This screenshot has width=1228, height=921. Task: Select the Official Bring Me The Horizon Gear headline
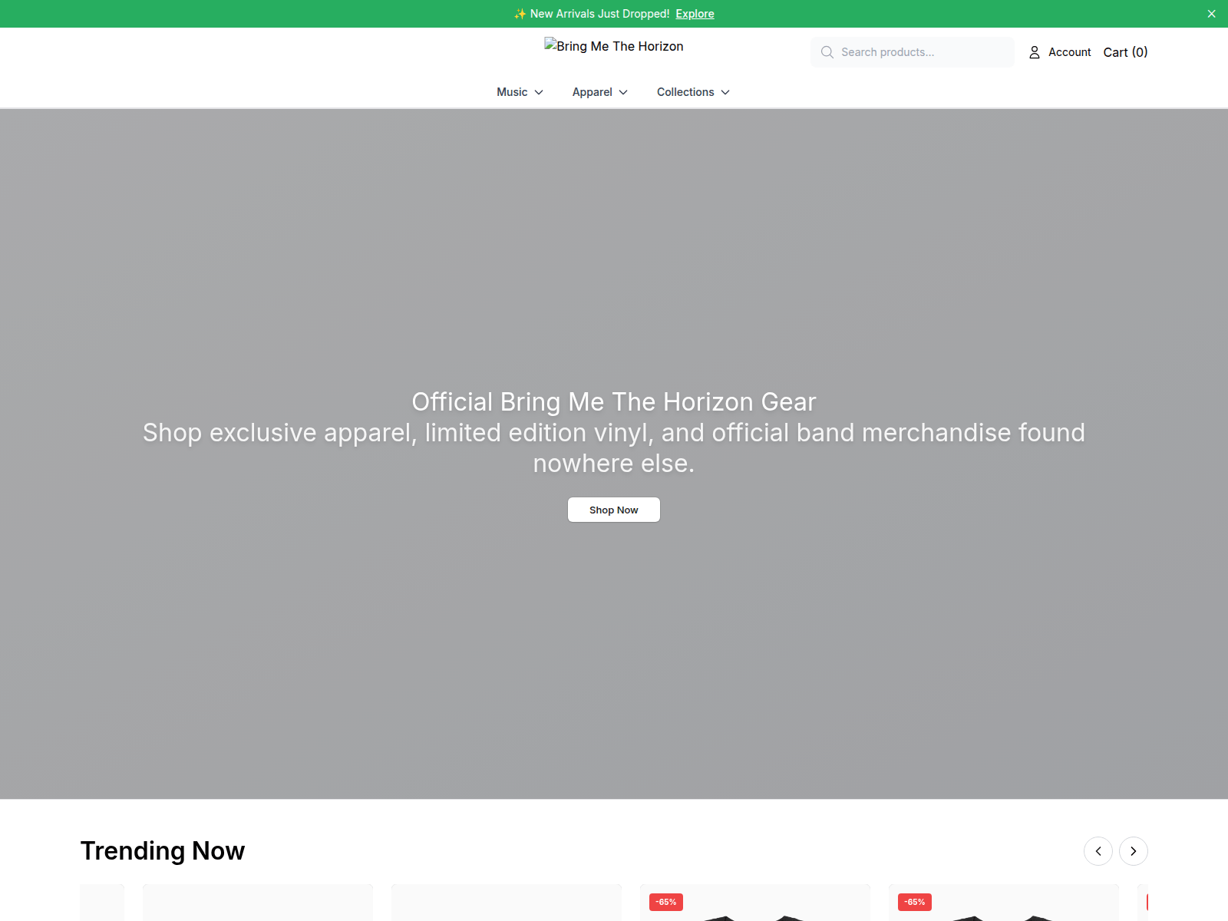614,402
